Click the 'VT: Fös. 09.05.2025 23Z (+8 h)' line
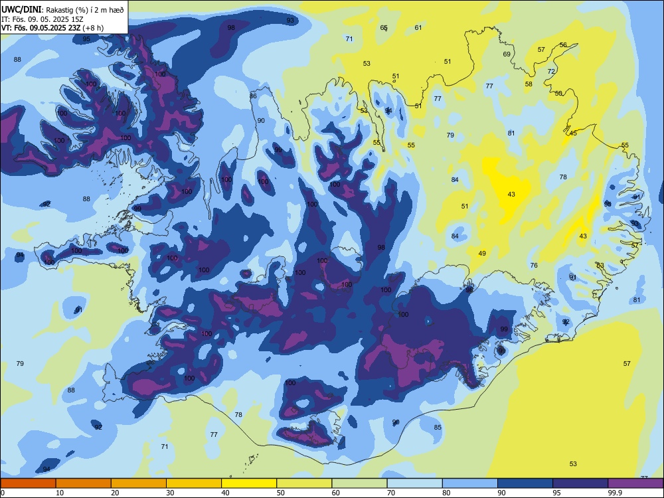 [x=52, y=28]
